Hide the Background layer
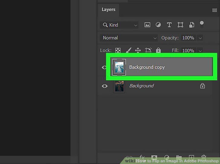The width and height of the screenshot is (220, 164). pos(105,86)
